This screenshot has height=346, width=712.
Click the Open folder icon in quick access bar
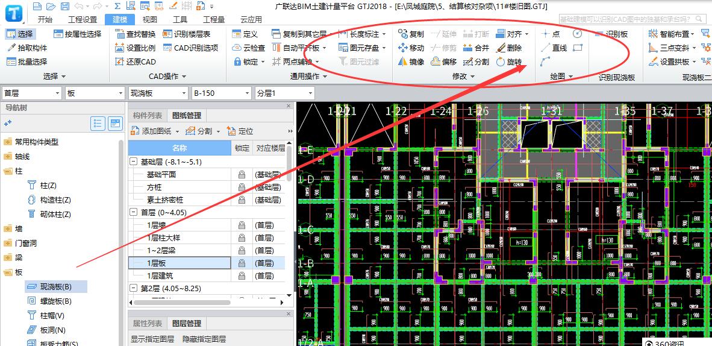point(51,7)
